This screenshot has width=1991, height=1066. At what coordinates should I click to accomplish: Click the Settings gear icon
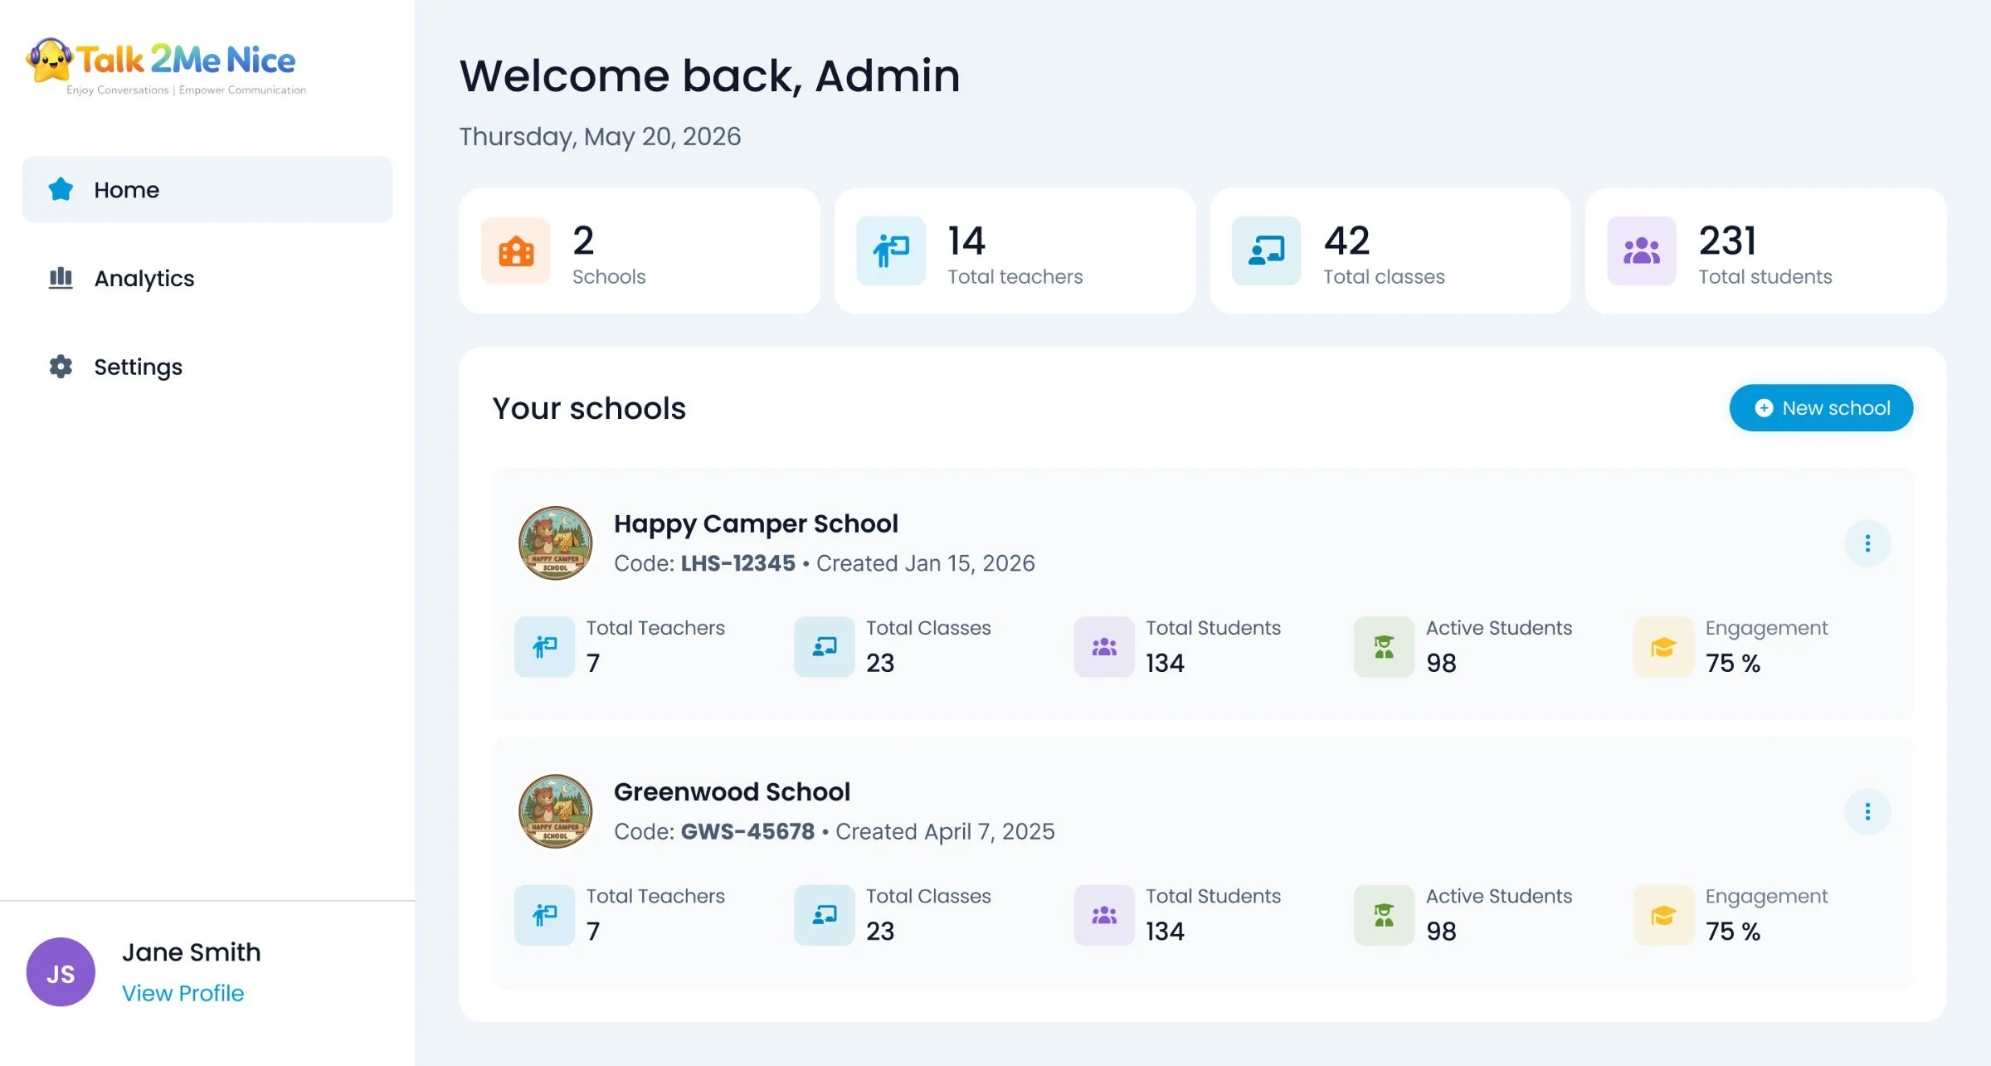tap(61, 367)
